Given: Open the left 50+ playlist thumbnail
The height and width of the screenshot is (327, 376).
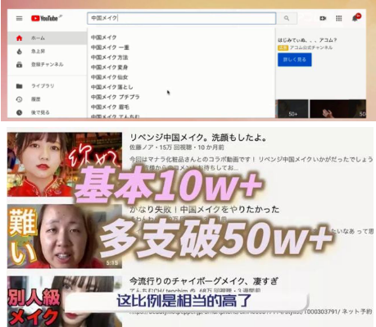Looking at the screenshot, I should pyautogui.click(x=292, y=109).
